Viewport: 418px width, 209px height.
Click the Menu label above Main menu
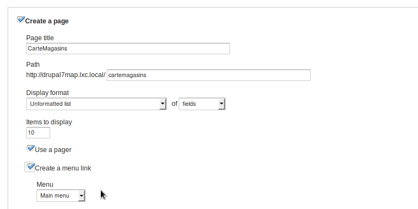pyautogui.click(x=45, y=185)
